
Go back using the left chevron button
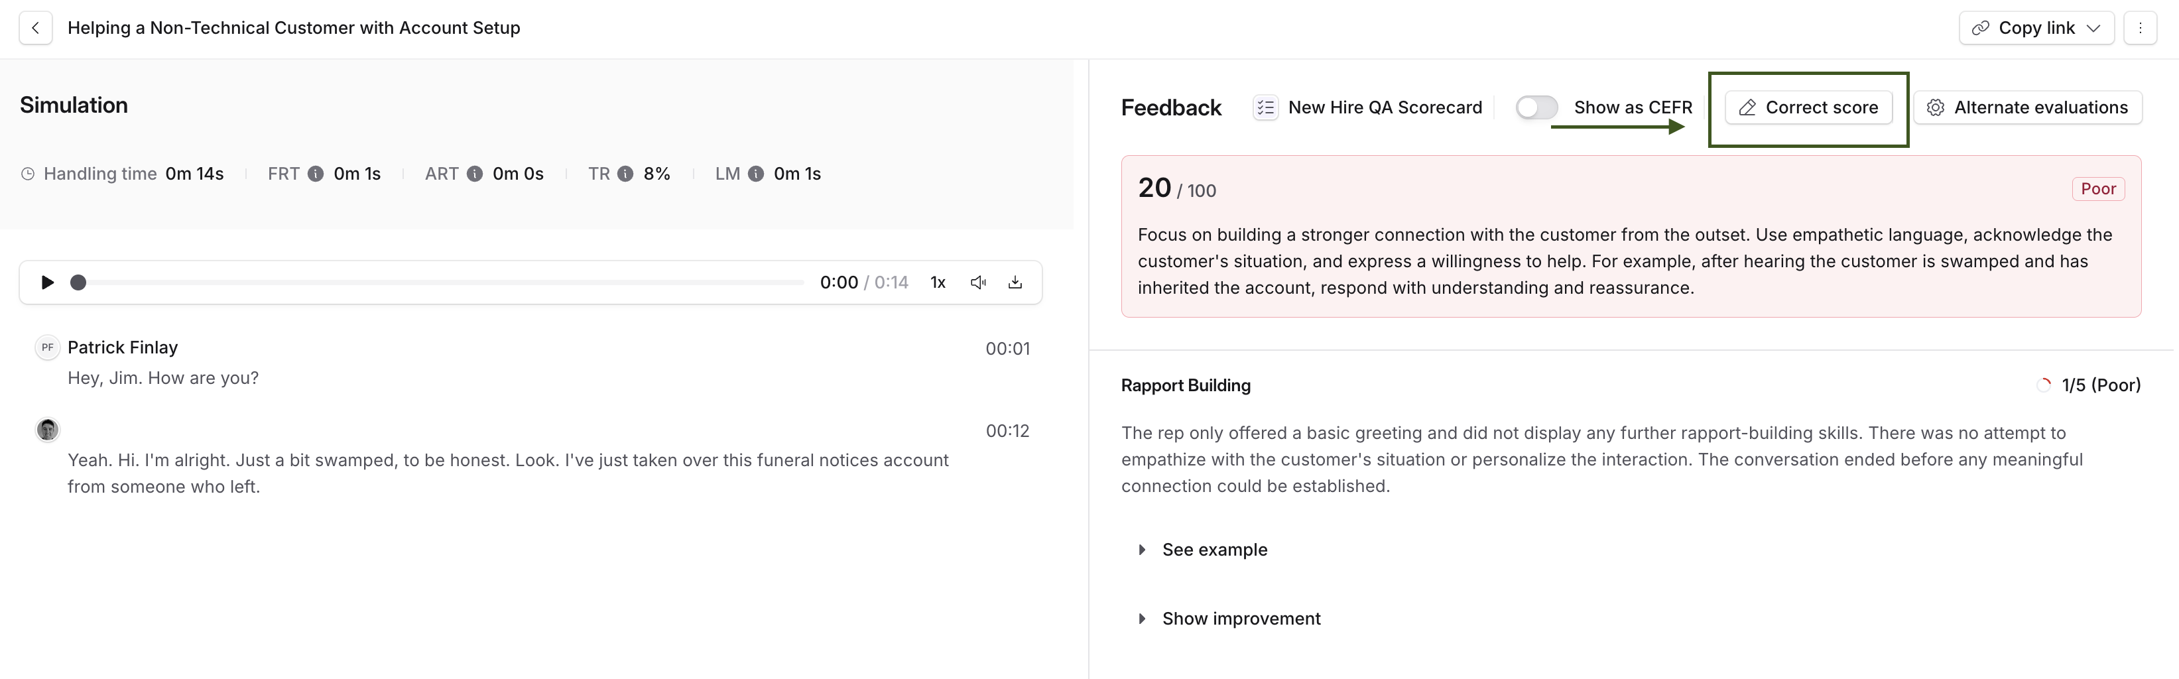36,28
